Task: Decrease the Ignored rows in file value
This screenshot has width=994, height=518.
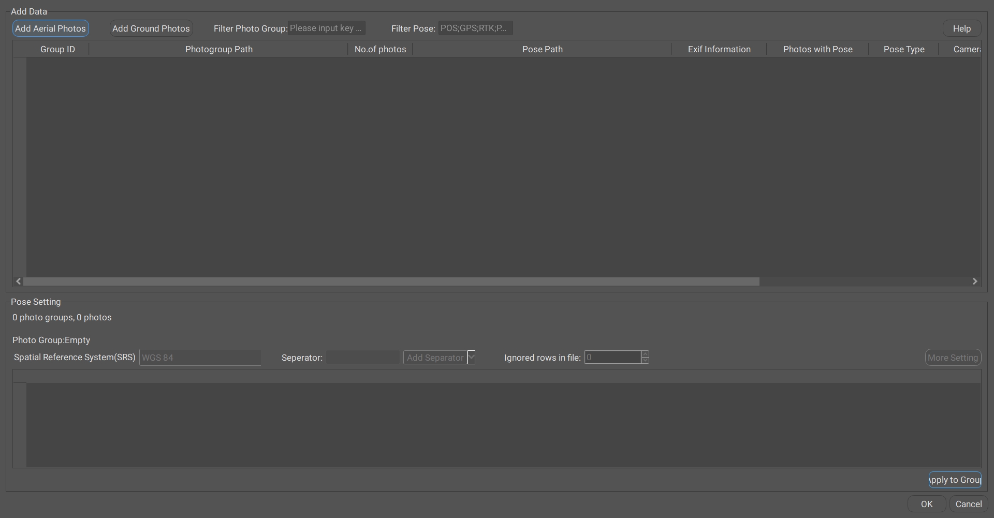Action: (645, 360)
